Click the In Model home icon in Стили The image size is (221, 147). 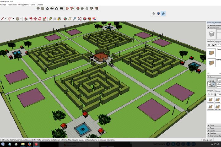pos(215,94)
